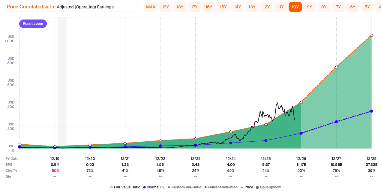The width and height of the screenshot is (381, 192).
Task: Click the 11.17E EPS estimate
Action: 301,165
